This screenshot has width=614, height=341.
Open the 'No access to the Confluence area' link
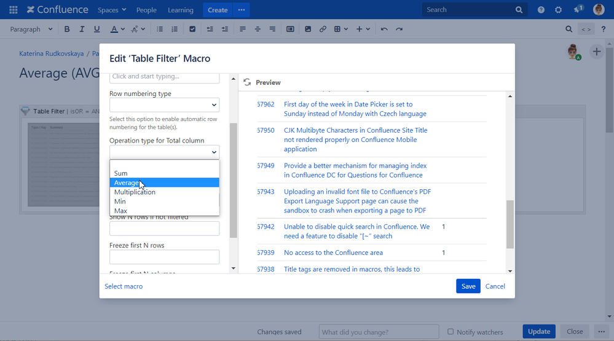click(x=333, y=253)
